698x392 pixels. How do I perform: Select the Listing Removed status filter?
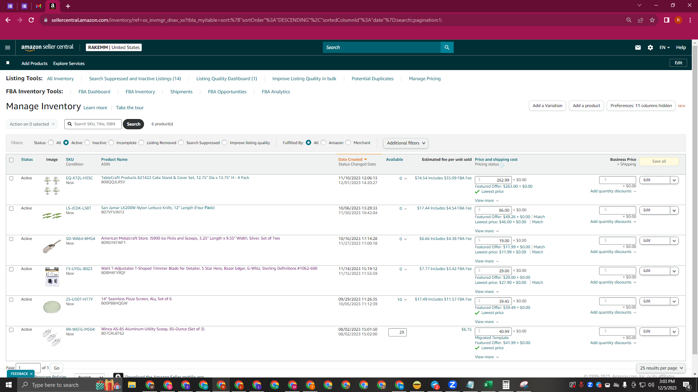[141, 143]
